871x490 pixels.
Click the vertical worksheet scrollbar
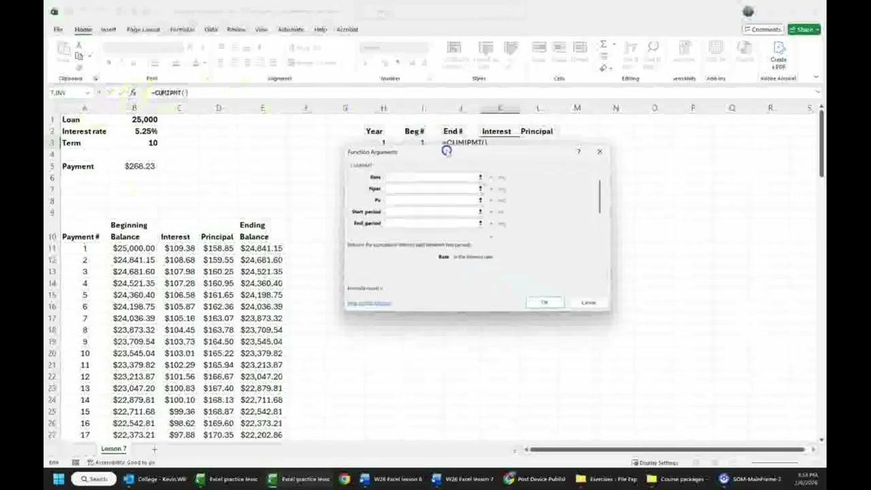tap(821, 143)
